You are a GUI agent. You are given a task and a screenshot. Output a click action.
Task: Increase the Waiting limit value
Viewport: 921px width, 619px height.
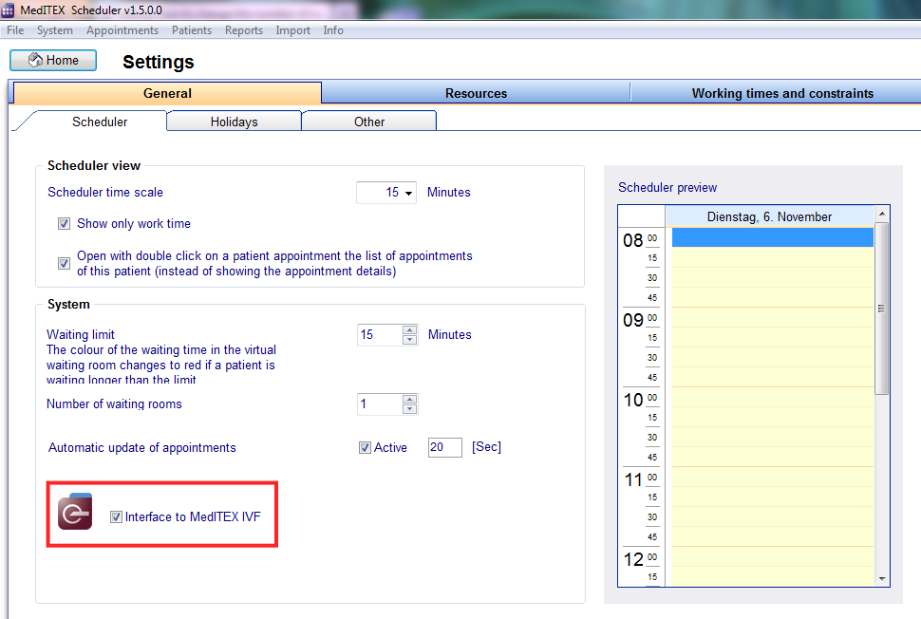(410, 329)
